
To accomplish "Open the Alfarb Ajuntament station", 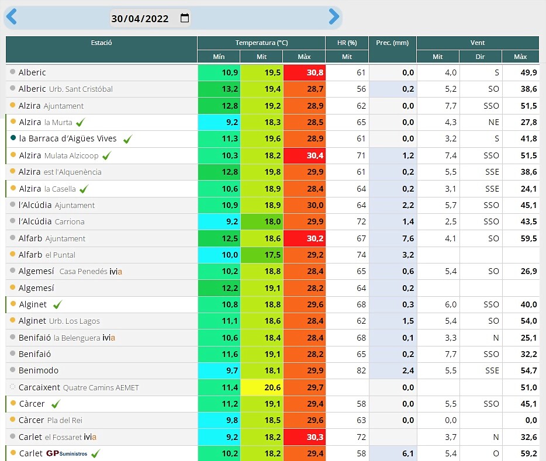I will coord(52,238).
